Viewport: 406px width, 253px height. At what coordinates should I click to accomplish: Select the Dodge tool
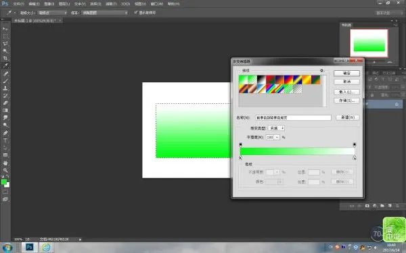(x=5, y=125)
